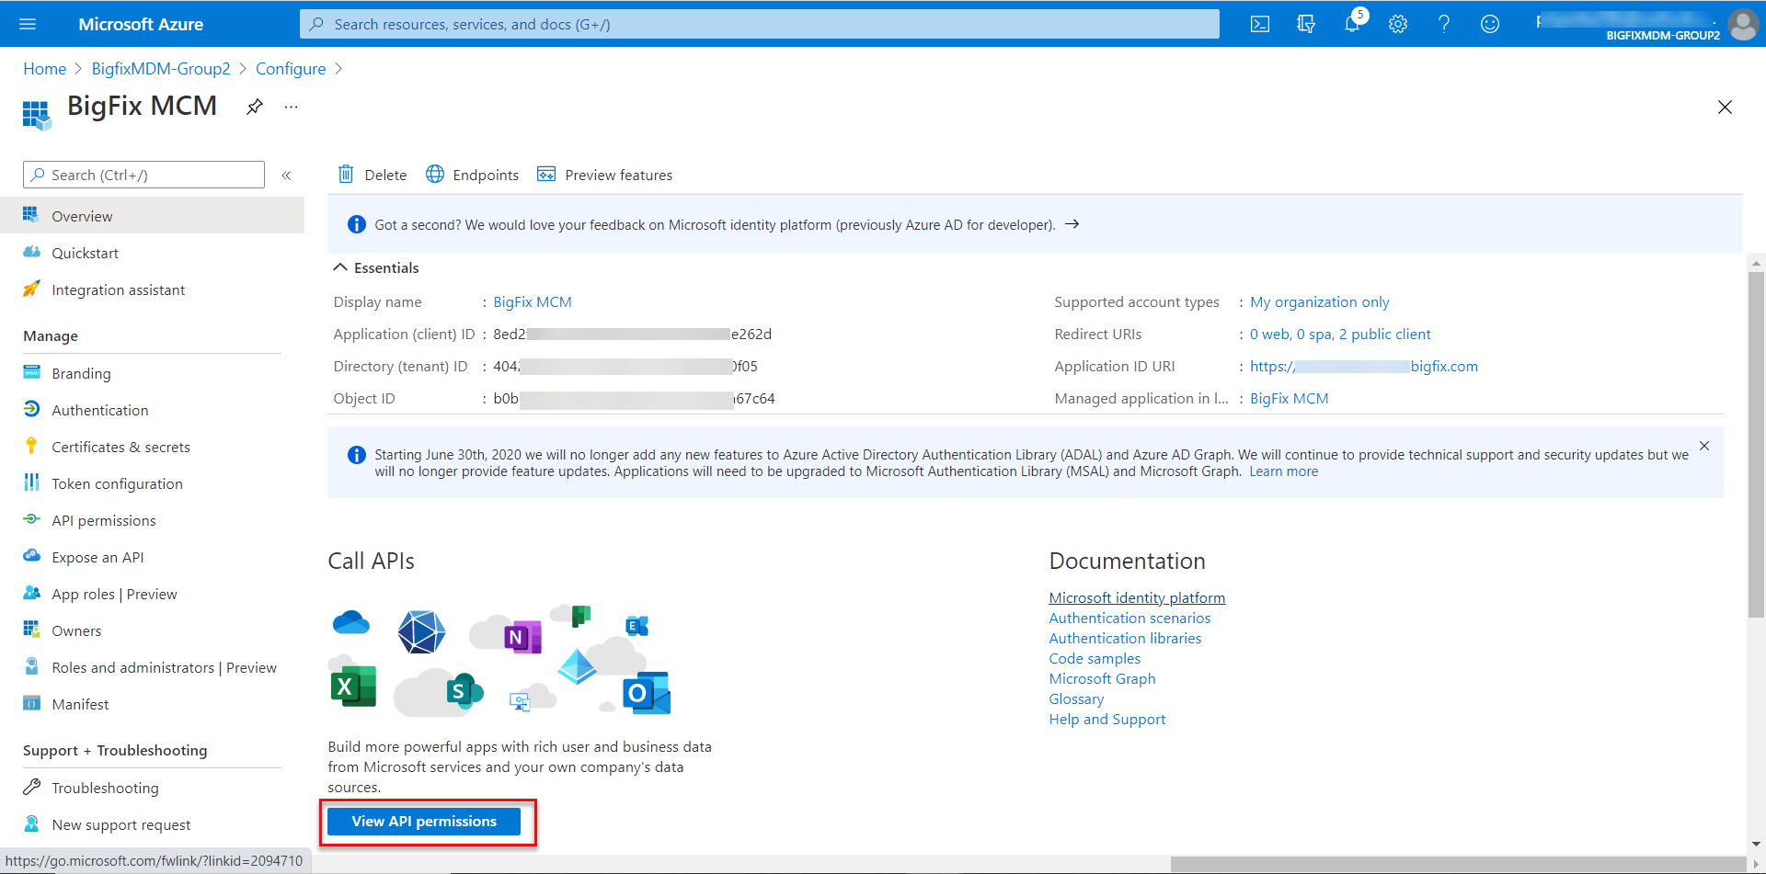Dismiss the ADAL deprecation notice
The width and height of the screenshot is (1766, 874).
click(x=1704, y=446)
